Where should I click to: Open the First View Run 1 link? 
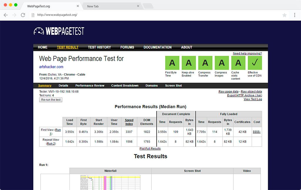(x=55, y=132)
